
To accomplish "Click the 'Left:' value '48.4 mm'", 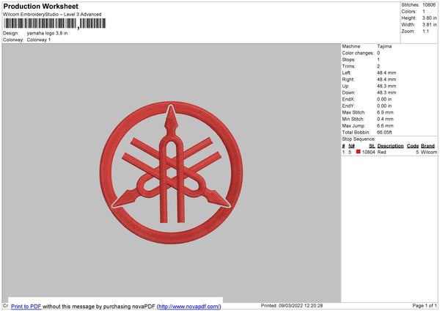I will tap(386, 73).
